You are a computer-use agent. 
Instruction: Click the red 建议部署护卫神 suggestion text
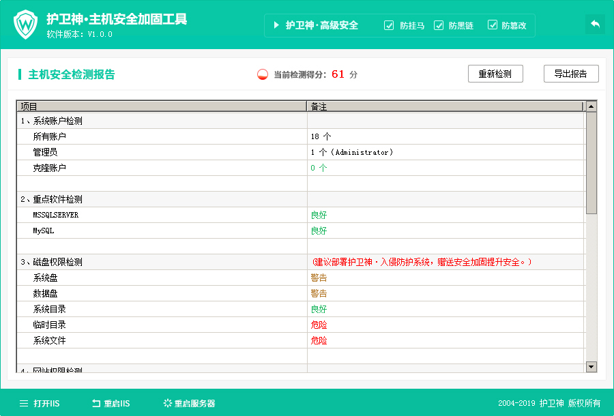(422, 262)
